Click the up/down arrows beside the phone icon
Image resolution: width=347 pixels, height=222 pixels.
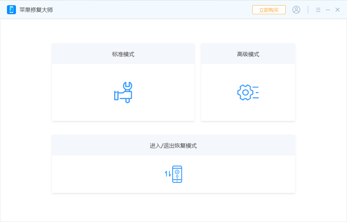(x=168, y=174)
